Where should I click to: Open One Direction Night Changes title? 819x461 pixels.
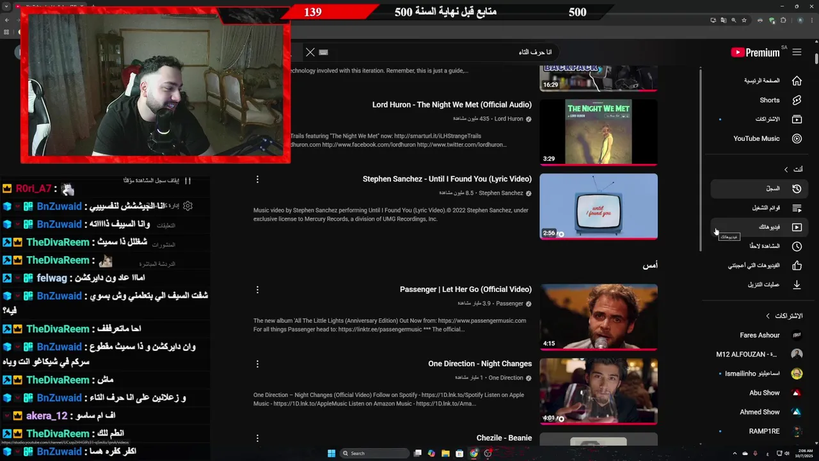480,364
